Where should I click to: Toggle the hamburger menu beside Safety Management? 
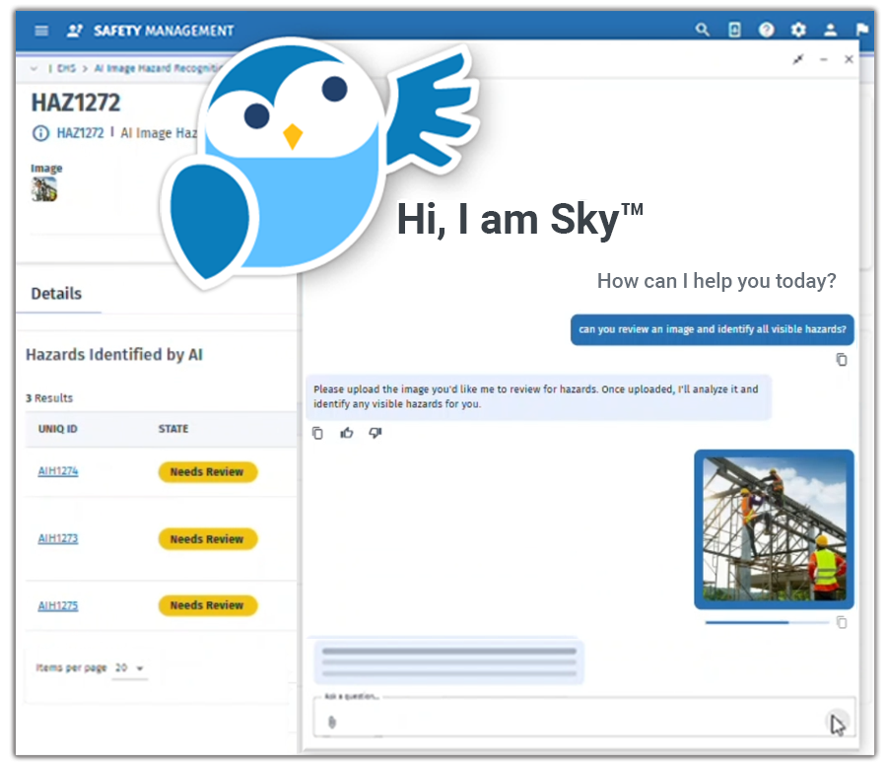click(x=40, y=30)
